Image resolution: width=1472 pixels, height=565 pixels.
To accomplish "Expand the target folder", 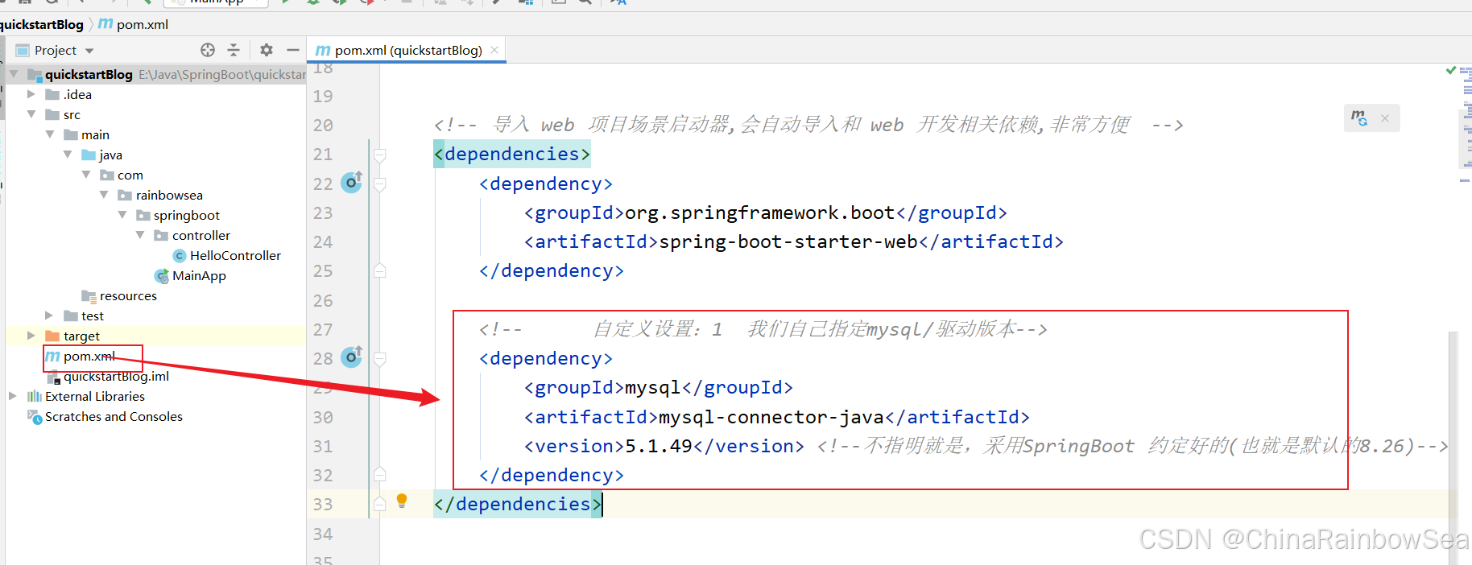I will 31,336.
